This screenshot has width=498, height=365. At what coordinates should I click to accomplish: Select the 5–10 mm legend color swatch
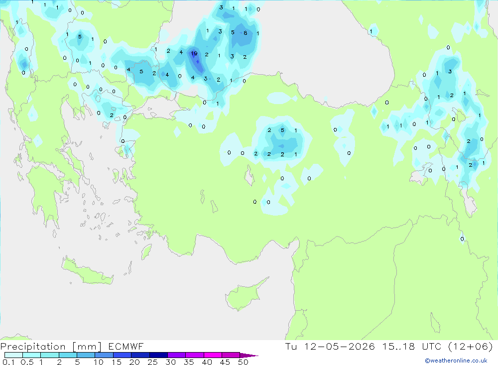(x=86, y=355)
